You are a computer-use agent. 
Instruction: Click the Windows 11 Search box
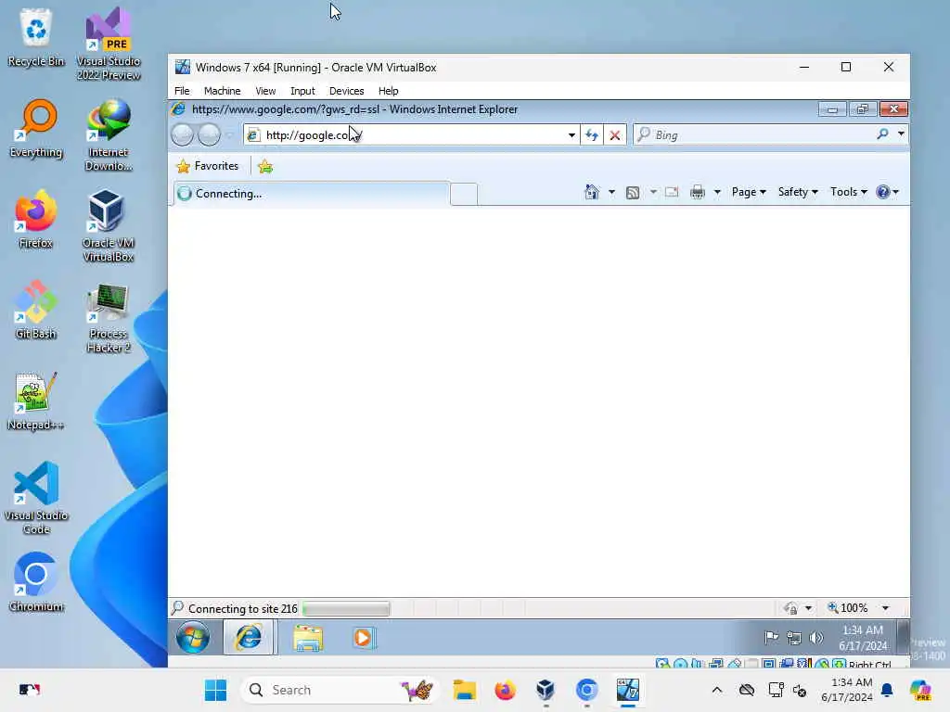(x=340, y=690)
